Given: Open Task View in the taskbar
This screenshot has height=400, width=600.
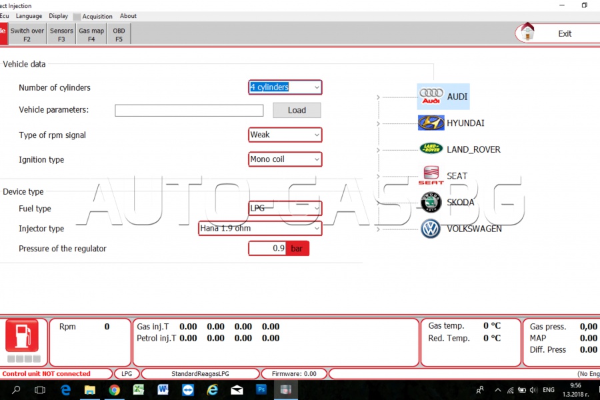Looking at the screenshot, I should [40, 390].
